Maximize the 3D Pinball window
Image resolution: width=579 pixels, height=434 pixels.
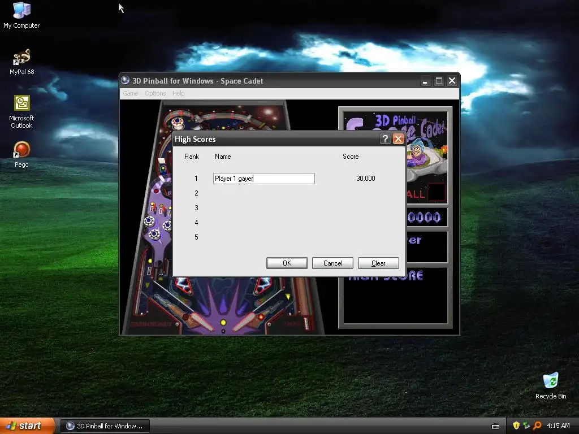pos(439,81)
